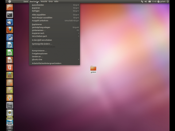Open the messaging envelope indicator

pyautogui.click(x=149, y=1)
